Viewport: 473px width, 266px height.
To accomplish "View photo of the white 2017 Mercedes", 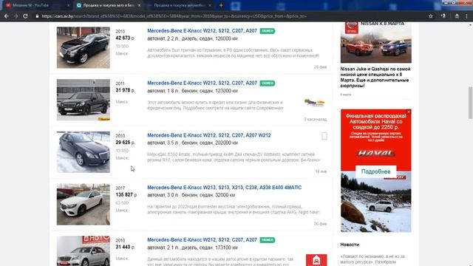I will (84, 204).
